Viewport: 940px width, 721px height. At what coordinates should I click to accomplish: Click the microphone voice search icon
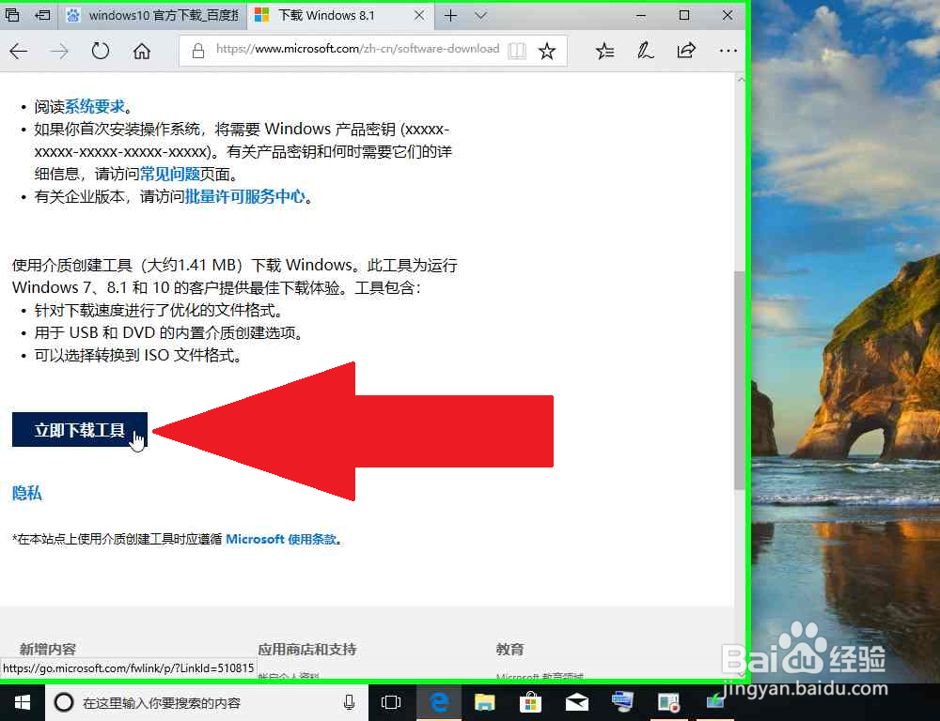point(349,702)
